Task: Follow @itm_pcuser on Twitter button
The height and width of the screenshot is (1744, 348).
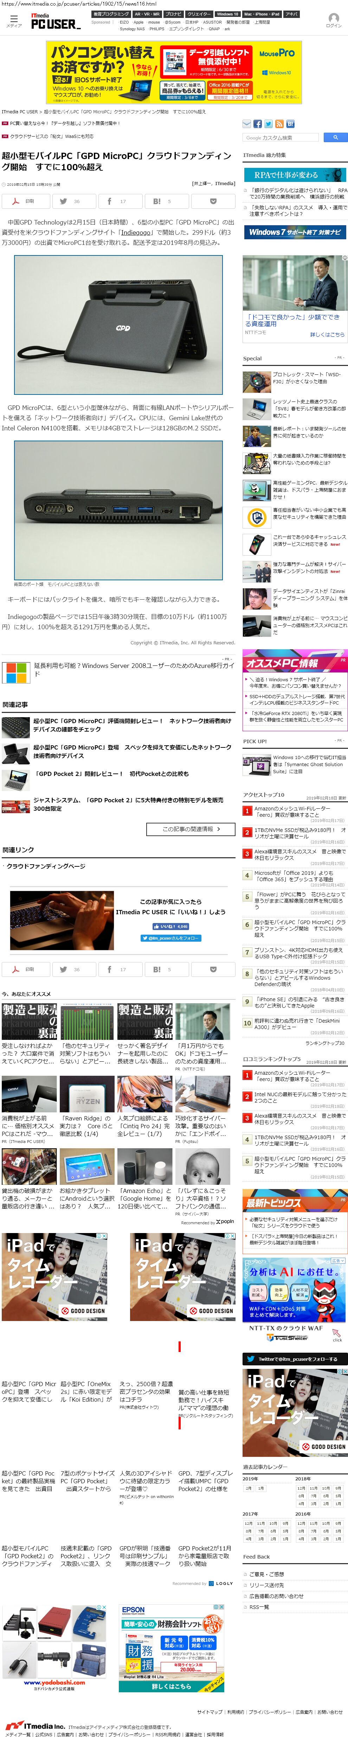Action: pos(171,939)
